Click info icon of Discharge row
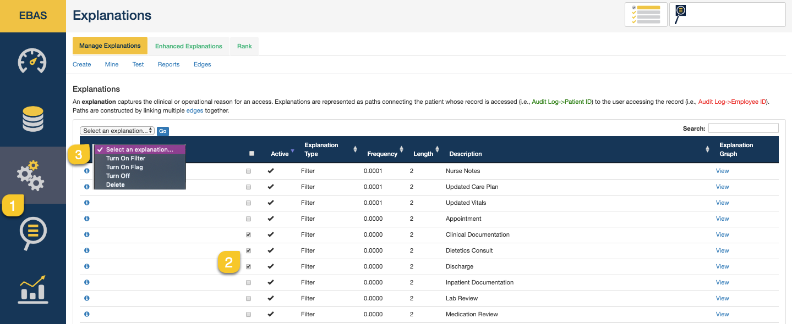Viewport: 792px width, 324px height. pyautogui.click(x=86, y=266)
